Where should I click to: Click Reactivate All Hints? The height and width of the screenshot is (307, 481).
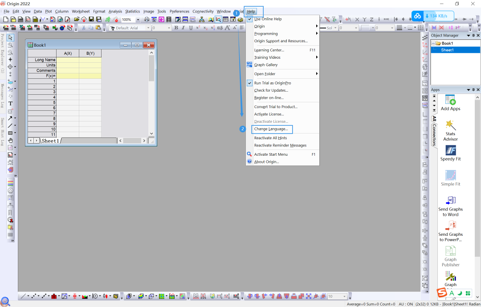(271, 138)
